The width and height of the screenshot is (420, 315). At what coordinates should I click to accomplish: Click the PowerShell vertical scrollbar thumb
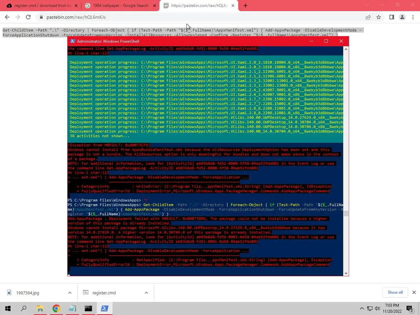pos(346,214)
